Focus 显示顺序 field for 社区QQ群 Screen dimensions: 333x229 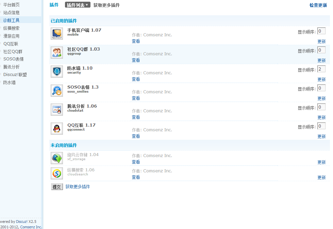(321, 50)
